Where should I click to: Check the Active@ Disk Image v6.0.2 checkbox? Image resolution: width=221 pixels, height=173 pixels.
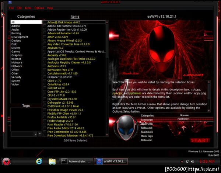(x=45, y=22)
